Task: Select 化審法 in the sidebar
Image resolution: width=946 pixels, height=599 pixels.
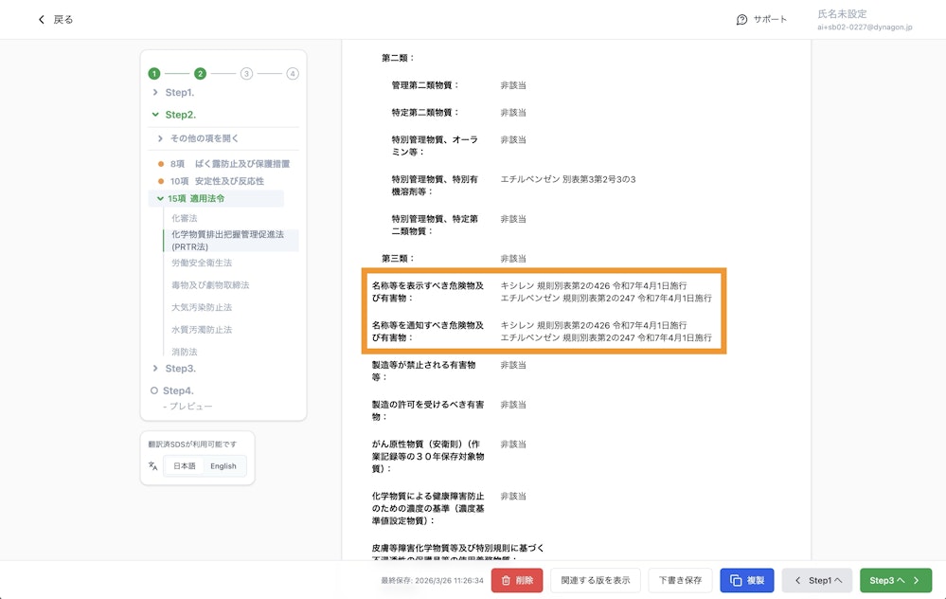Action: pos(185,218)
